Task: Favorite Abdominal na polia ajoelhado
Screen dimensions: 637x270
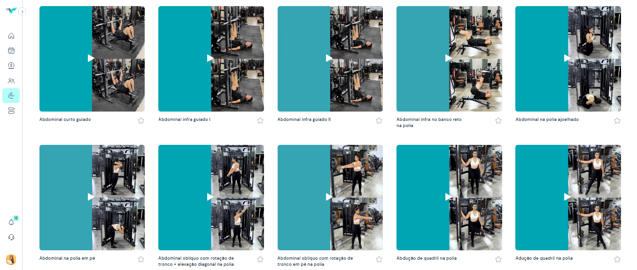Action: [x=617, y=120]
